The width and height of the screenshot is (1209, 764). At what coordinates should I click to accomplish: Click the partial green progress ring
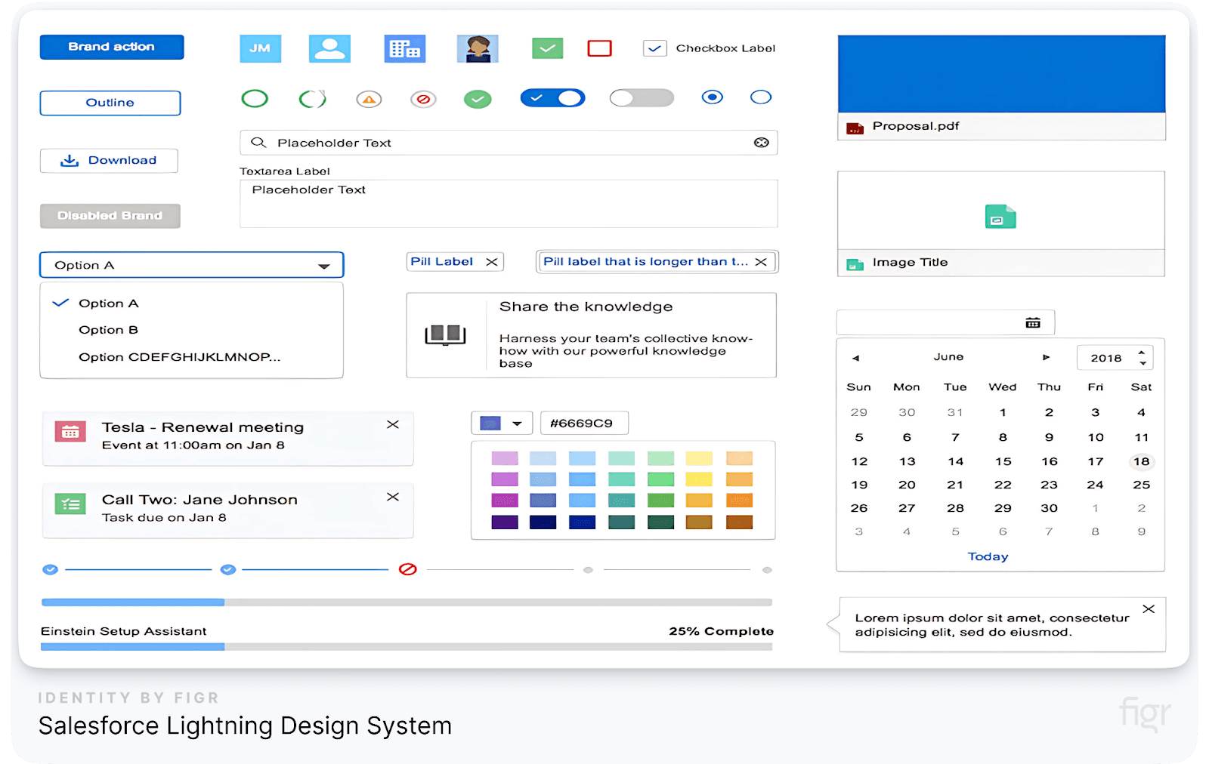click(312, 98)
